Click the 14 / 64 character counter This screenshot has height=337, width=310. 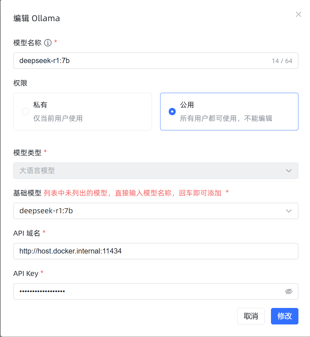tap(282, 61)
